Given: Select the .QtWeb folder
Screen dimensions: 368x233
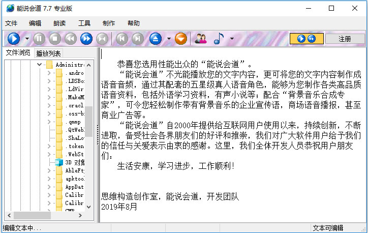Looking at the screenshot, I should (x=75, y=130).
